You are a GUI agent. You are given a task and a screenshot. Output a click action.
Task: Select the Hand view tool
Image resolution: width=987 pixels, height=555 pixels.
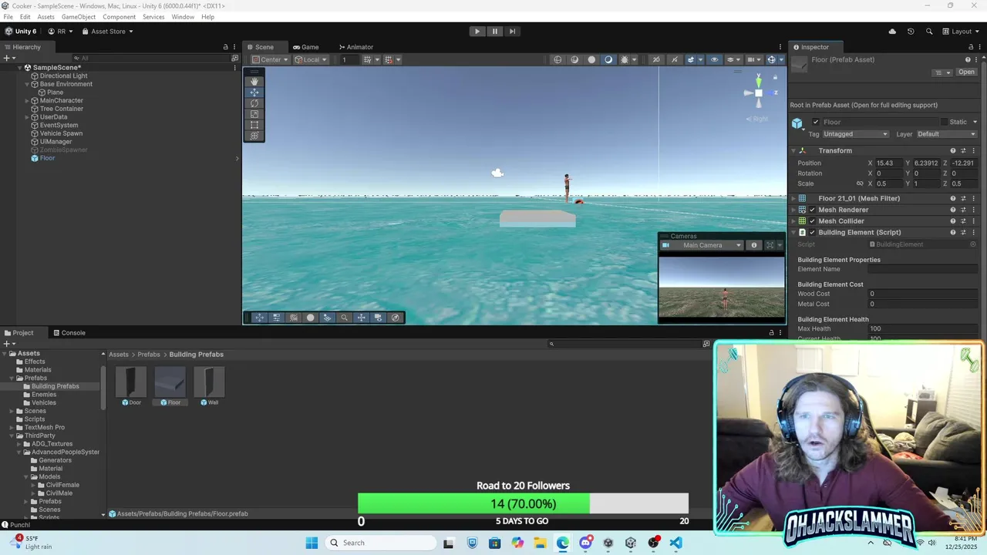click(x=254, y=82)
